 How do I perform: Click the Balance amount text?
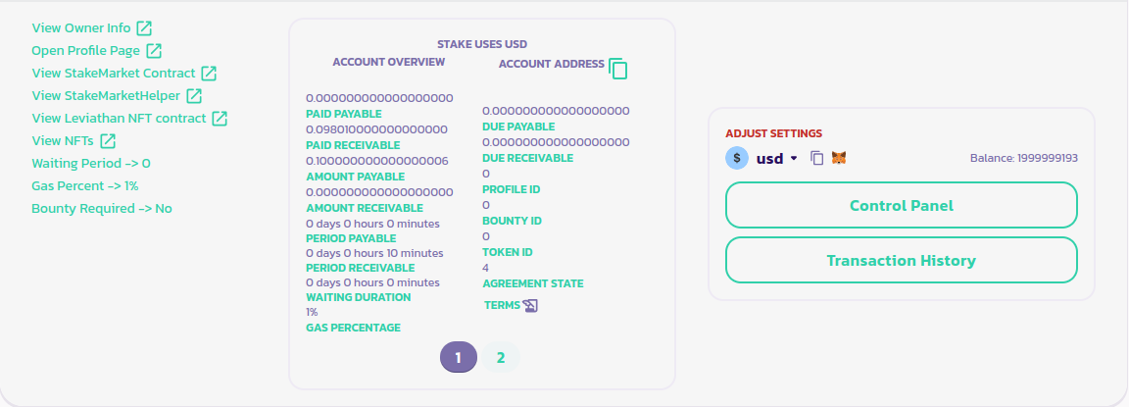click(x=1024, y=158)
